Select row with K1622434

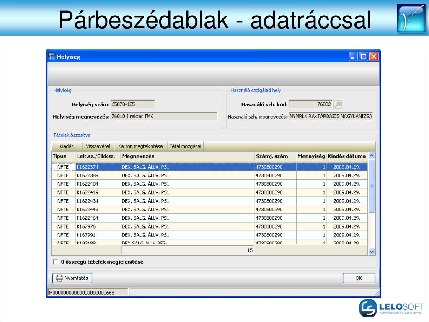click(209, 201)
